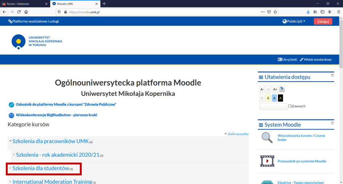The width and height of the screenshot is (343, 184).
Task: Open the Zdrowie Publiczne Moodle link
Action: coord(66,105)
